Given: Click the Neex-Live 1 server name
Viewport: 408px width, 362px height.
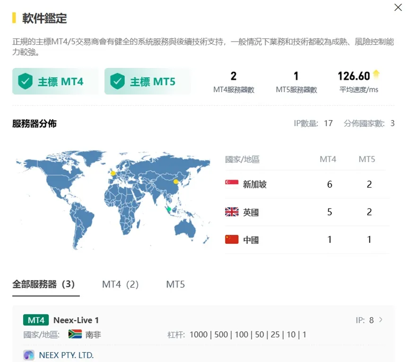Looking at the screenshot, I should tap(76, 320).
